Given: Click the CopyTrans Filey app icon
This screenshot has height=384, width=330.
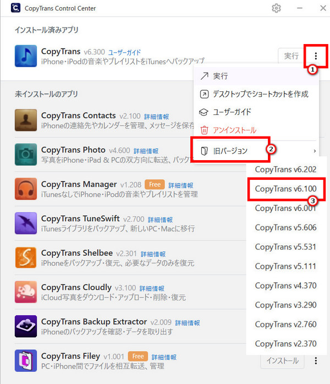Looking at the screenshot, I should tap(26, 361).
